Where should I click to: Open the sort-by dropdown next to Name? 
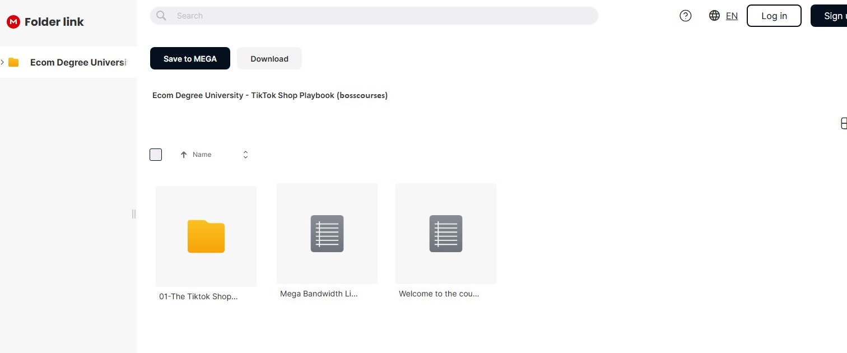(245, 155)
